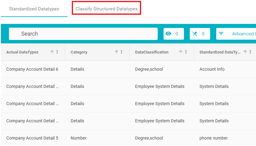Open Category column three-dot menu
This screenshot has height=146, width=256.
[x=121, y=52]
